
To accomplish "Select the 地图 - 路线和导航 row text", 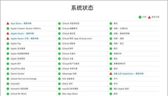I will pos(122,34).
